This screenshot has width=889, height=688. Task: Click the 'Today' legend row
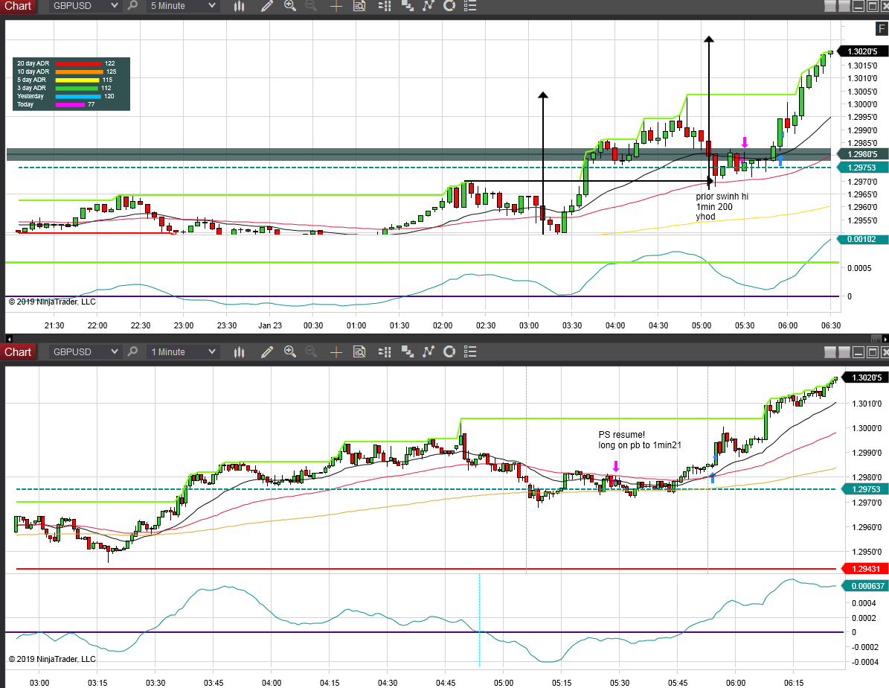click(x=57, y=104)
